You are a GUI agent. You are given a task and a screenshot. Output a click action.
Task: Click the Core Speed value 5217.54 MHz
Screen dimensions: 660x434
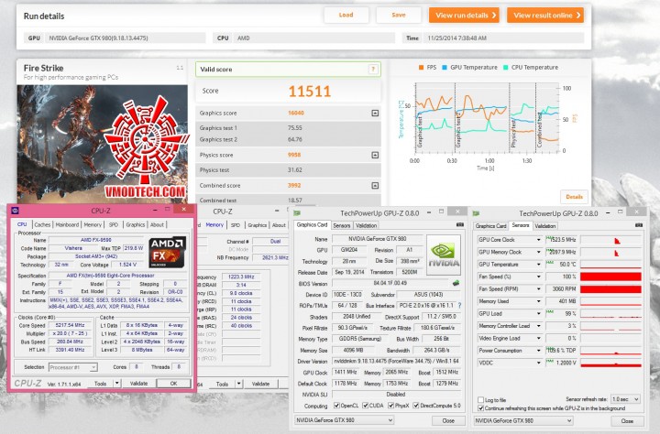(x=71, y=325)
